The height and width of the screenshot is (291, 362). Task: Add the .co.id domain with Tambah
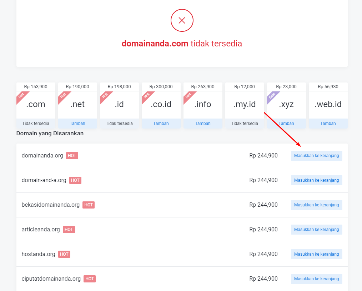[161, 124]
